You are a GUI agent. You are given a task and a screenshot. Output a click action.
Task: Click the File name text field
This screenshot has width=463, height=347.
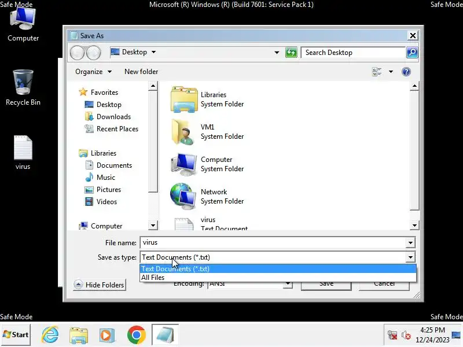point(273,243)
